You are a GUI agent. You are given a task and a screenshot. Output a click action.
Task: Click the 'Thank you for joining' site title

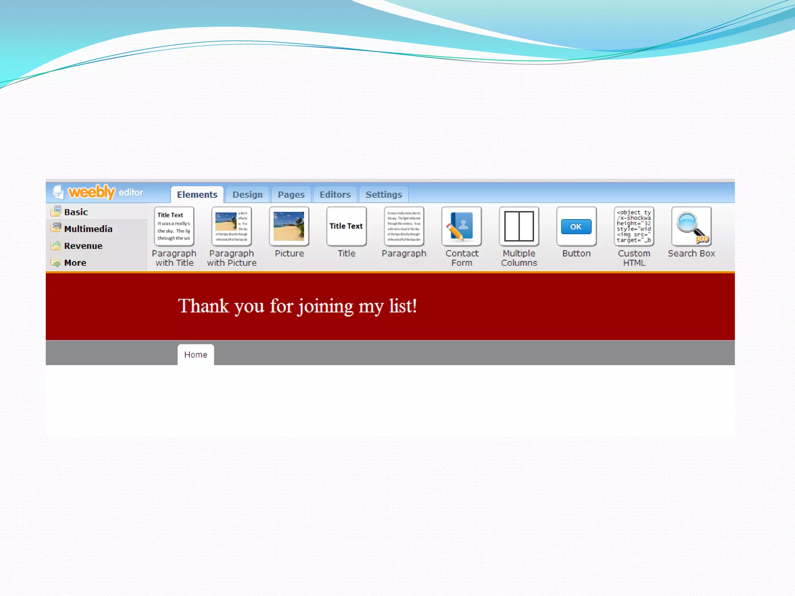pos(297,306)
